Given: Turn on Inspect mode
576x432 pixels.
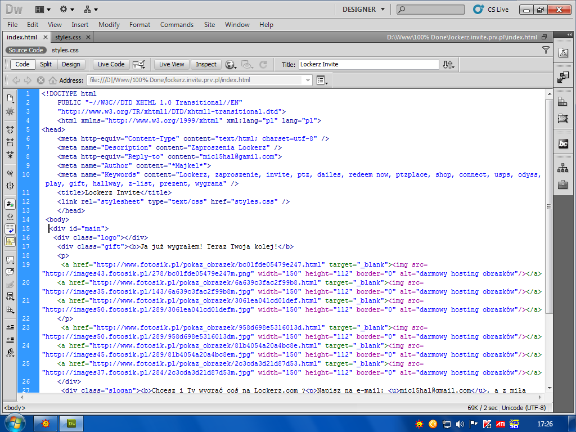Looking at the screenshot, I should tap(206, 64).
